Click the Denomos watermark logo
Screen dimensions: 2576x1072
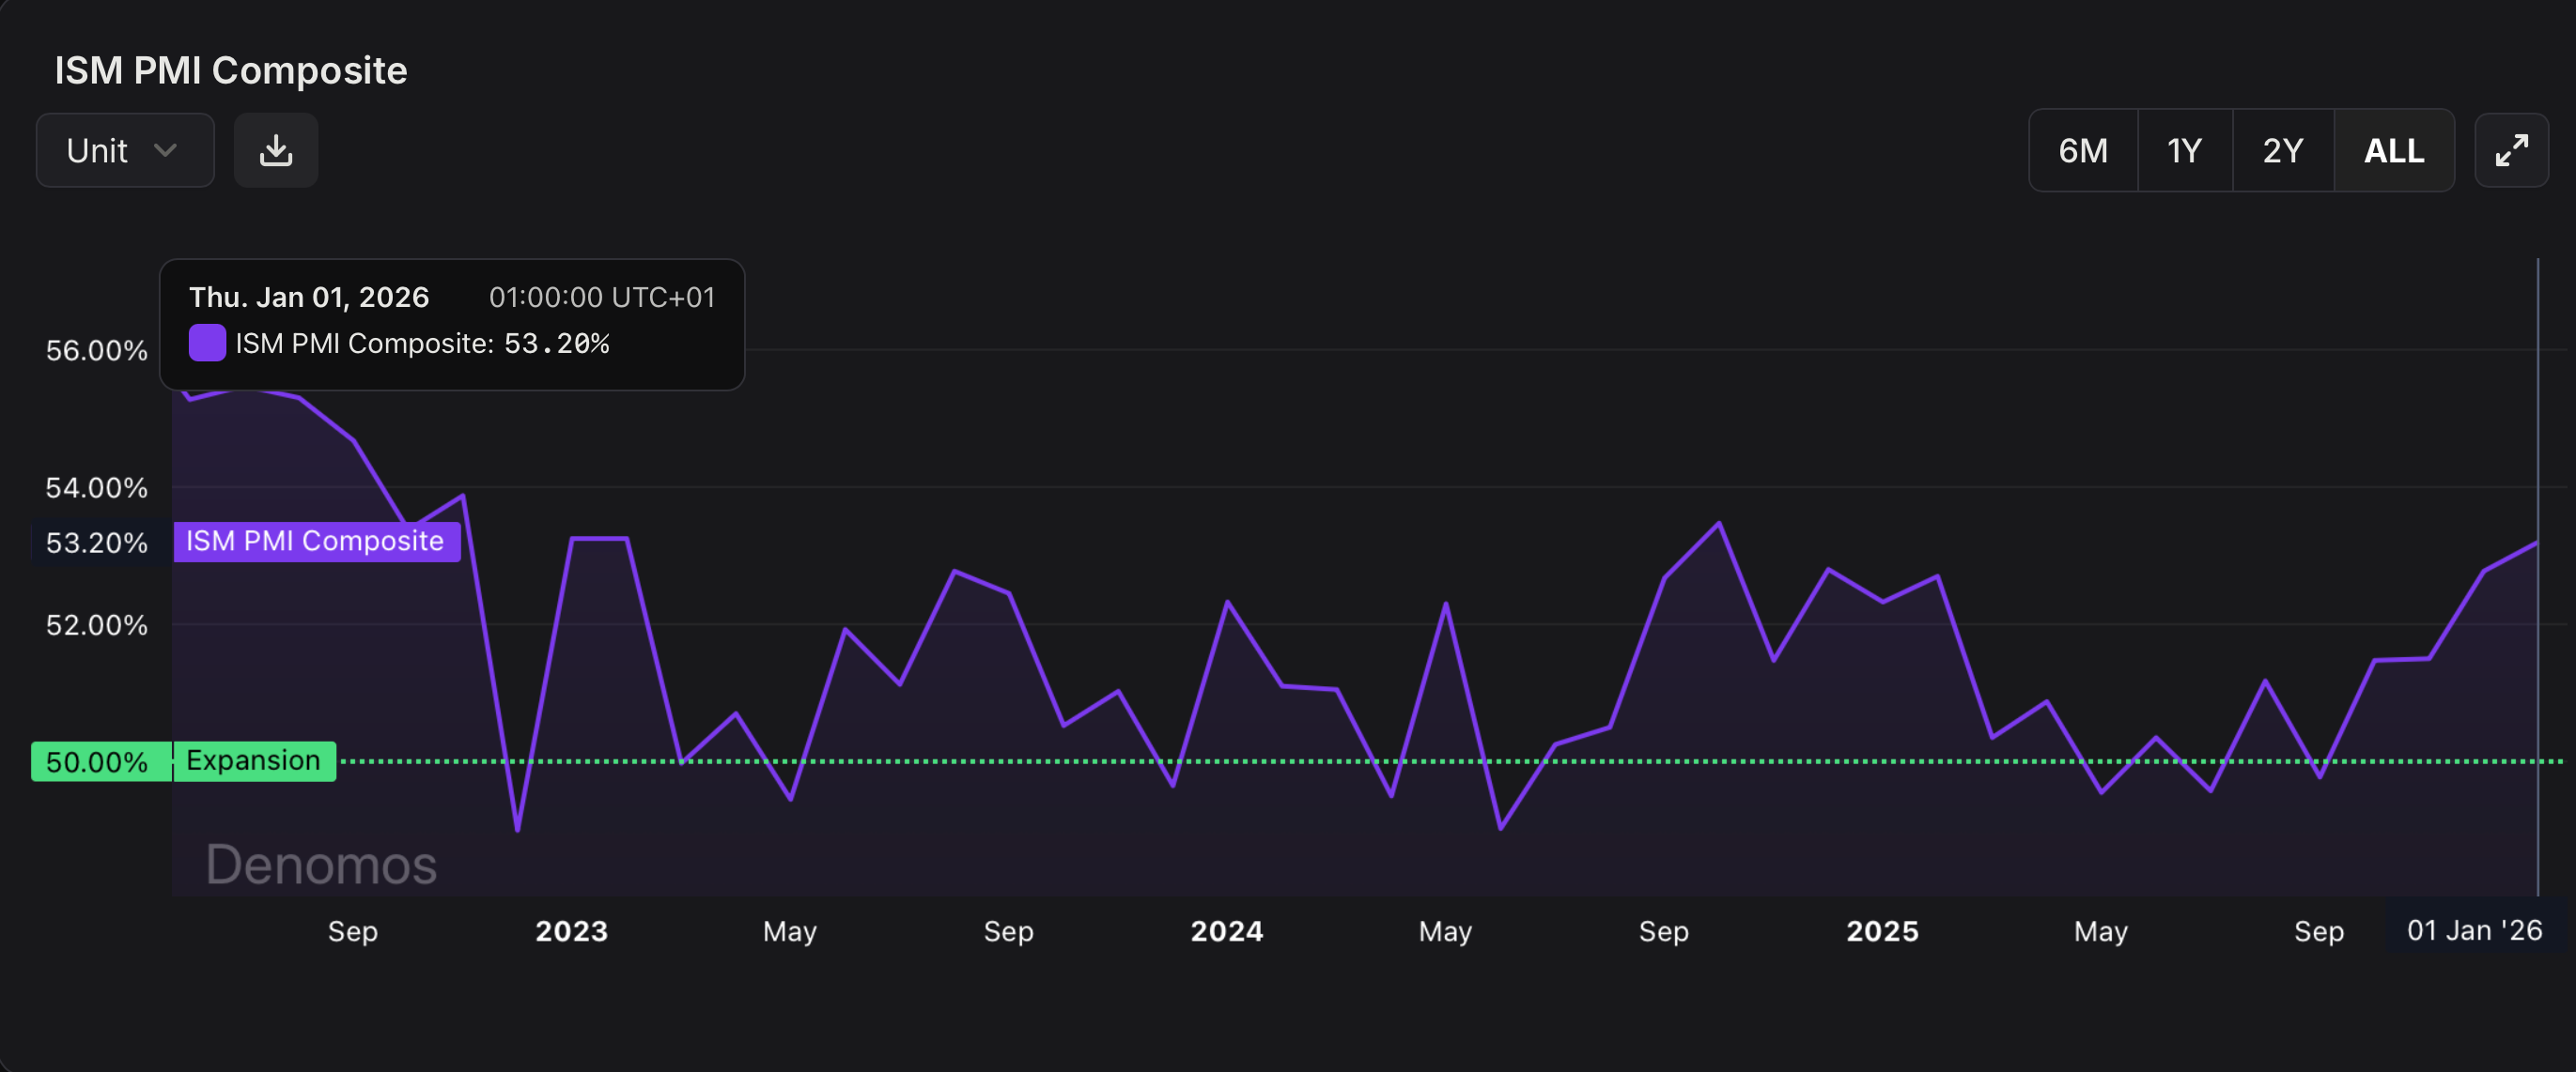click(321, 865)
